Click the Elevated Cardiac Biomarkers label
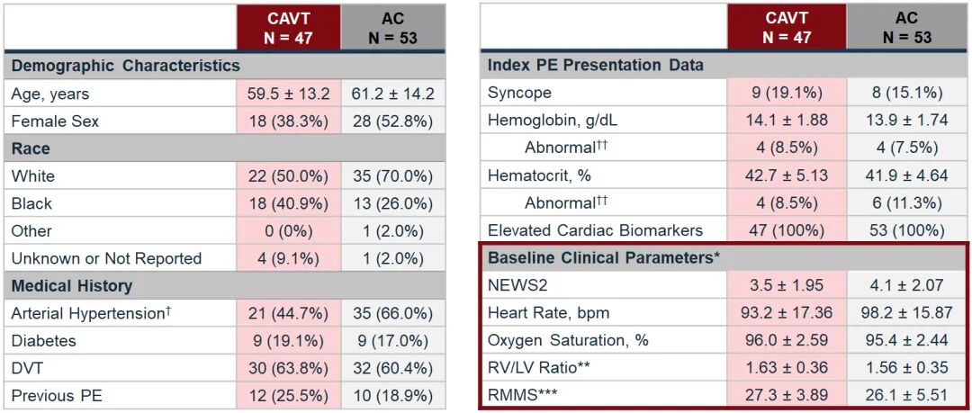This screenshot has height=413, width=972. click(x=595, y=229)
